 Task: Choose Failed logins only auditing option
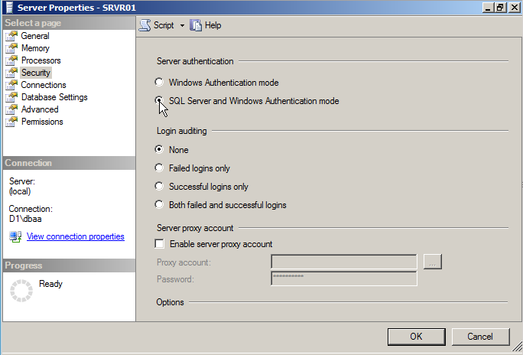coord(159,168)
